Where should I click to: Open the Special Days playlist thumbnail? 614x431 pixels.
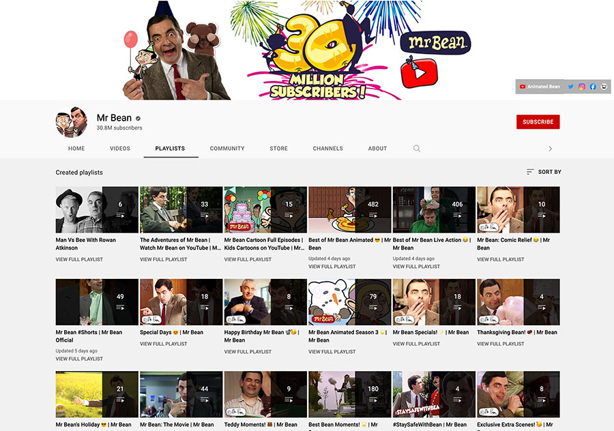[x=181, y=302]
